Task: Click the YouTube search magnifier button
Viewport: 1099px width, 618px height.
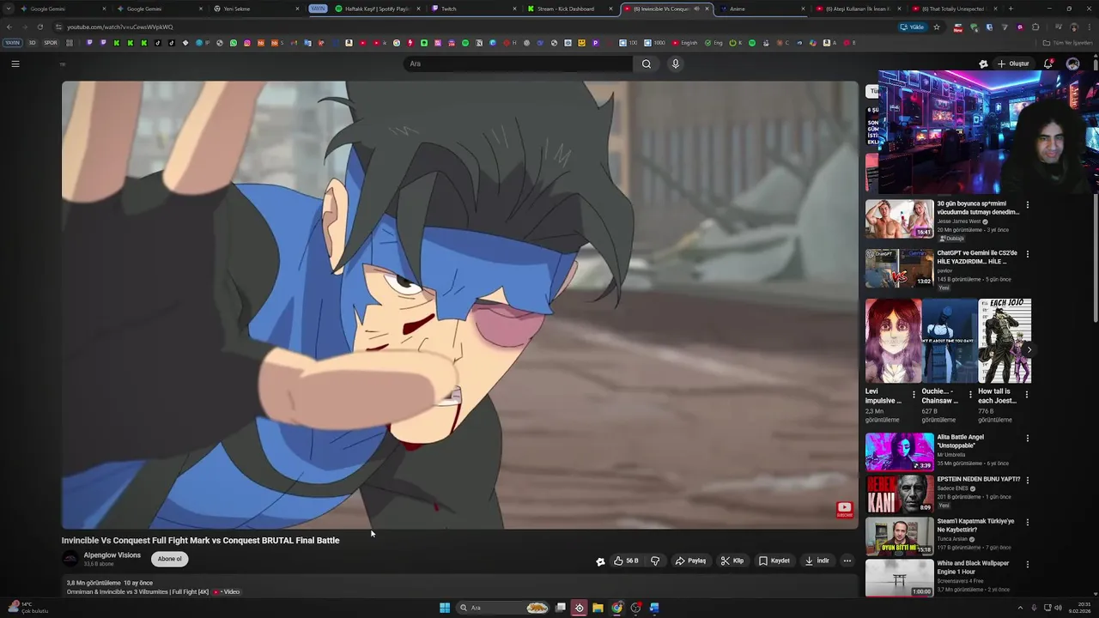Action: click(x=647, y=64)
